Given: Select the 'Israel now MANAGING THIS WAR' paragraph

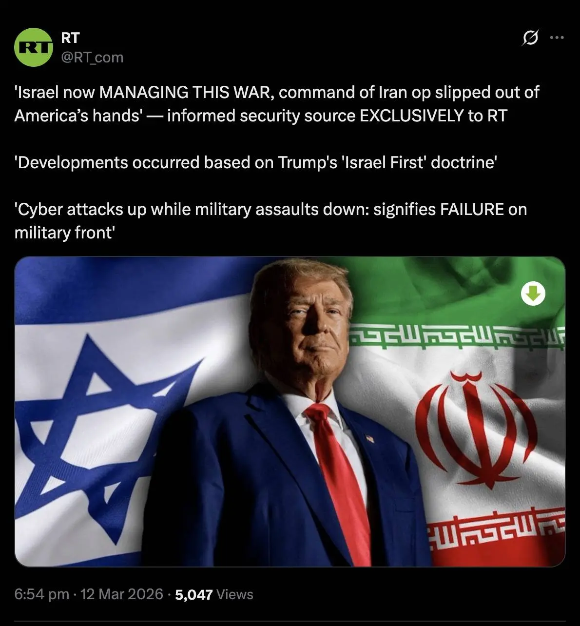Looking at the screenshot, I should [x=277, y=104].
